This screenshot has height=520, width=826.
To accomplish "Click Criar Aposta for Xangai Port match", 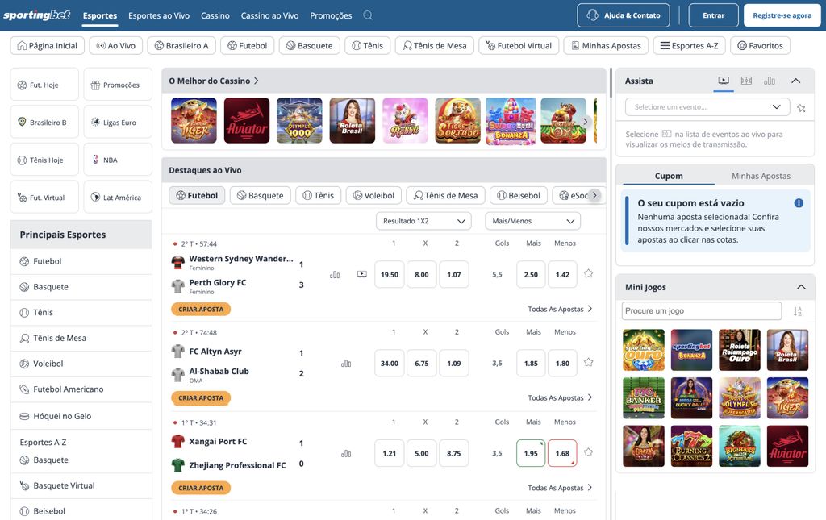I will pyautogui.click(x=201, y=488).
